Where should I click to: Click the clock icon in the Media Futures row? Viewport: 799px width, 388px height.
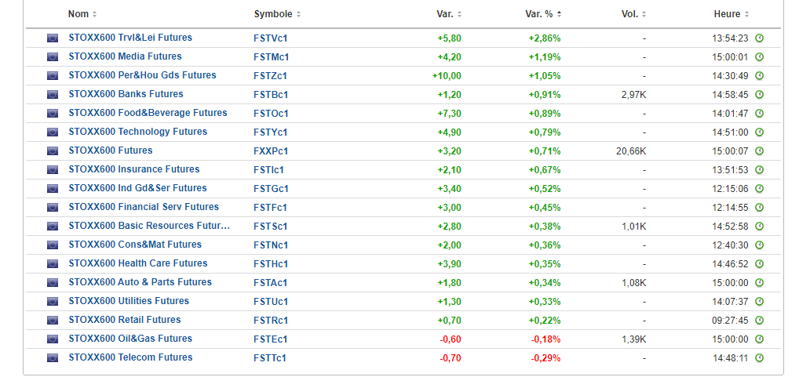[x=759, y=56]
